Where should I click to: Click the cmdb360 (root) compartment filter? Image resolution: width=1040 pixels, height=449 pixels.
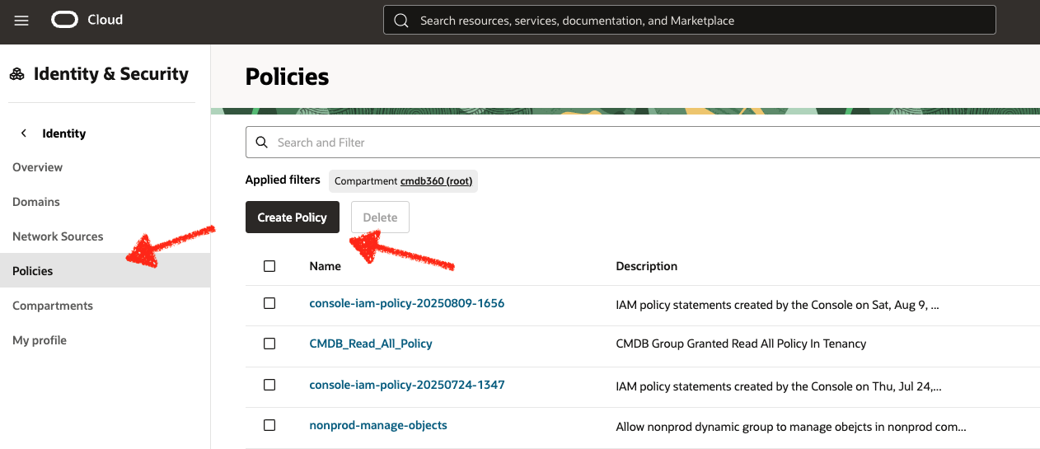(x=437, y=181)
